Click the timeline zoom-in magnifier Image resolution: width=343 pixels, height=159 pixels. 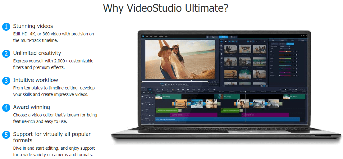[290, 89]
